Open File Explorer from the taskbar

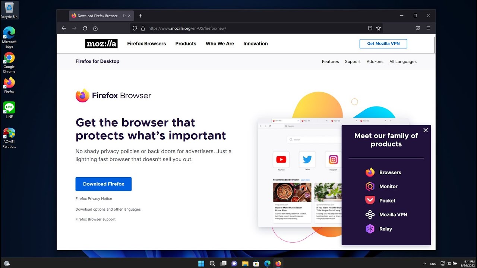click(x=245, y=264)
